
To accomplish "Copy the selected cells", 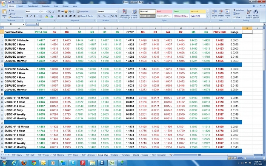I will click(x=12, y=14).
